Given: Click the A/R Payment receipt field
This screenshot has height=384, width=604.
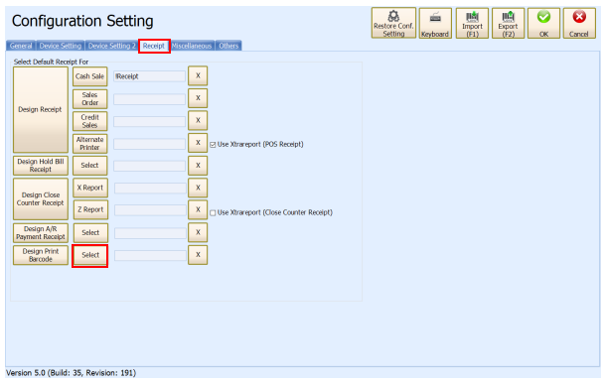Looking at the screenshot, I should pyautogui.click(x=150, y=233).
